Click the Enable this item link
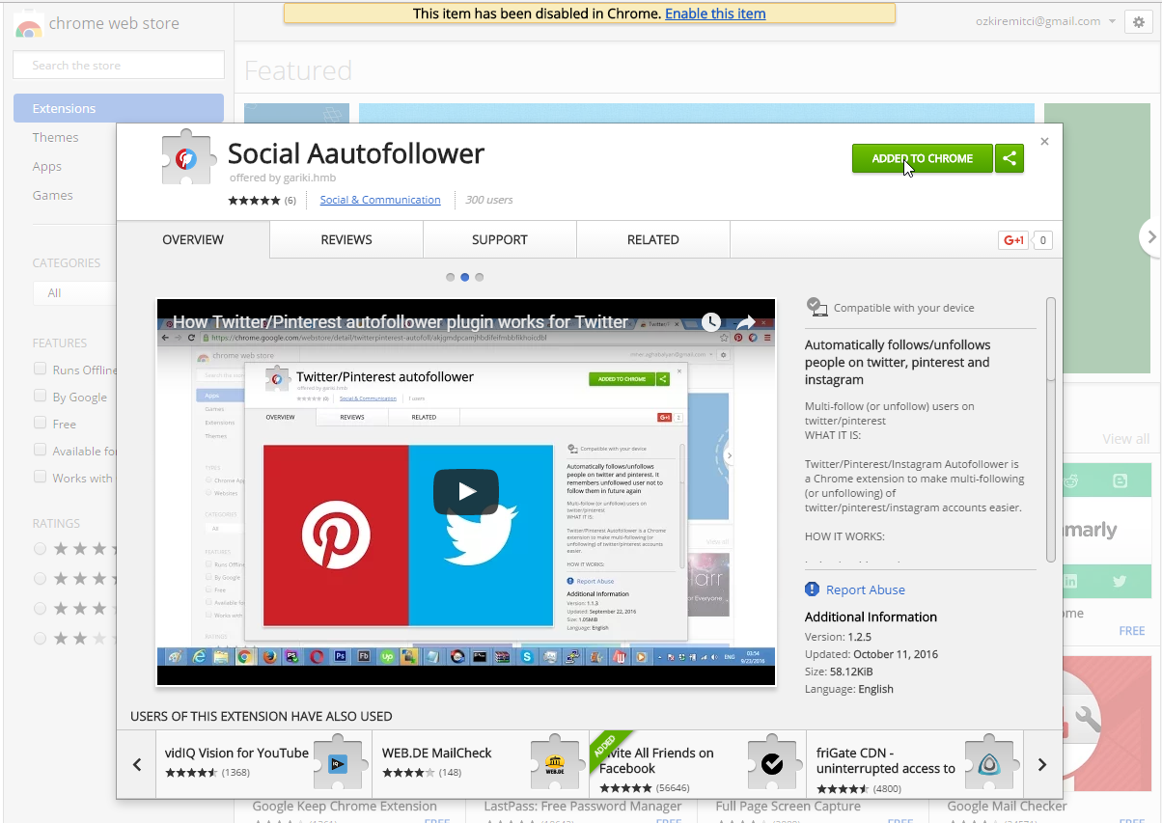This screenshot has height=823, width=1162. coord(715,14)
